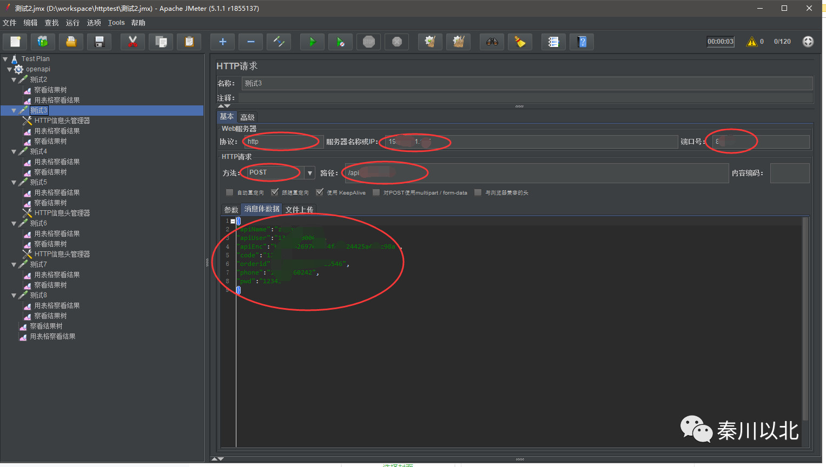The height and width of the screenshot is (467, 826).
Task: Collapse all nodes with the minus icon
Action: tap(250, 42)
